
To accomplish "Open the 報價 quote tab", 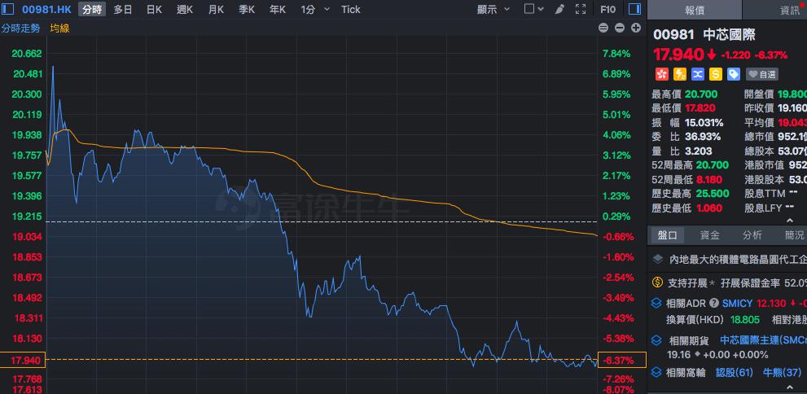I will tap(695, 10).
